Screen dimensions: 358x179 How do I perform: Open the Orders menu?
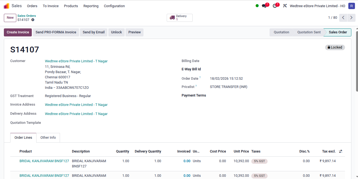[32, 6]
